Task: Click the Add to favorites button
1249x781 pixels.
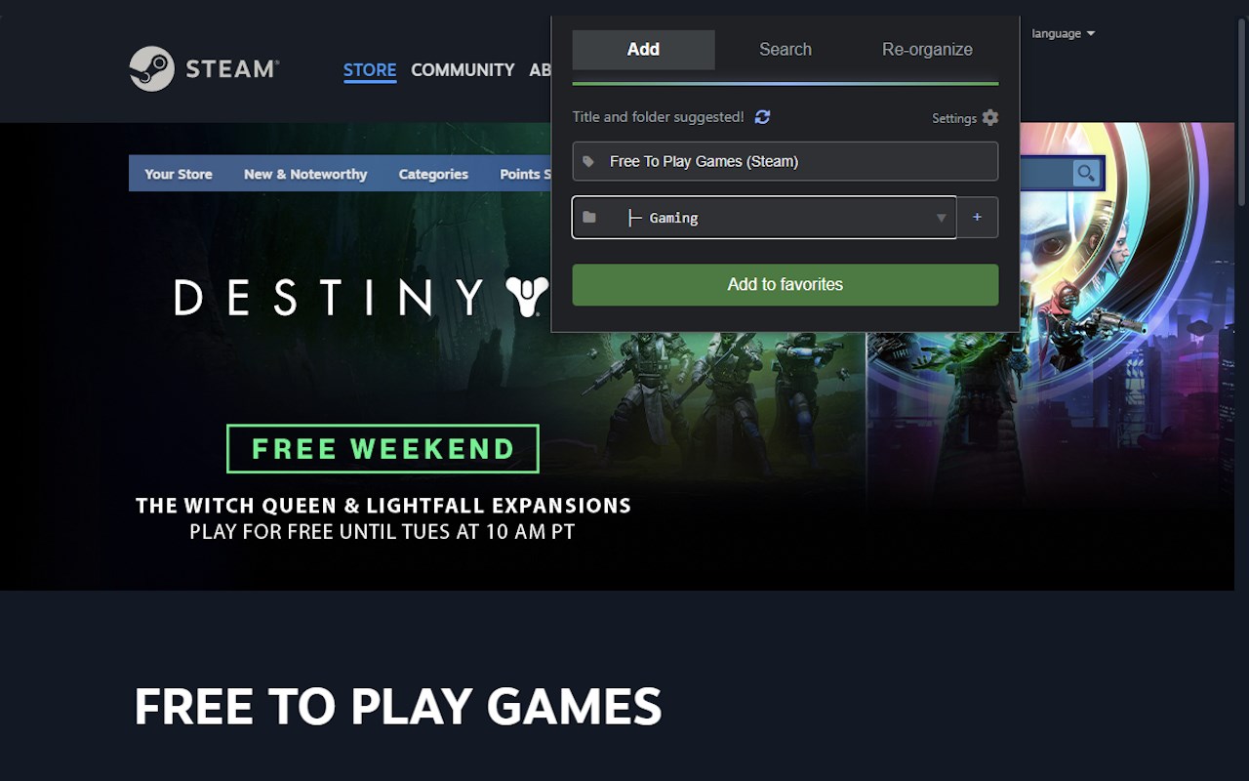Action: pos(786,285)
